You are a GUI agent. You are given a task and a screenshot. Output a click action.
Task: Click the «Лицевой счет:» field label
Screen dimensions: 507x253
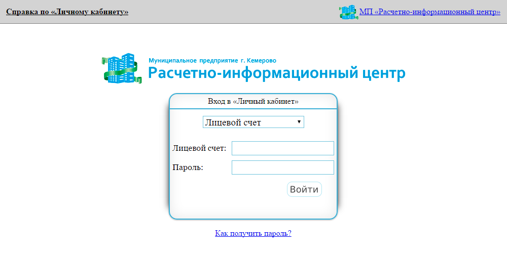coord(199,148)
